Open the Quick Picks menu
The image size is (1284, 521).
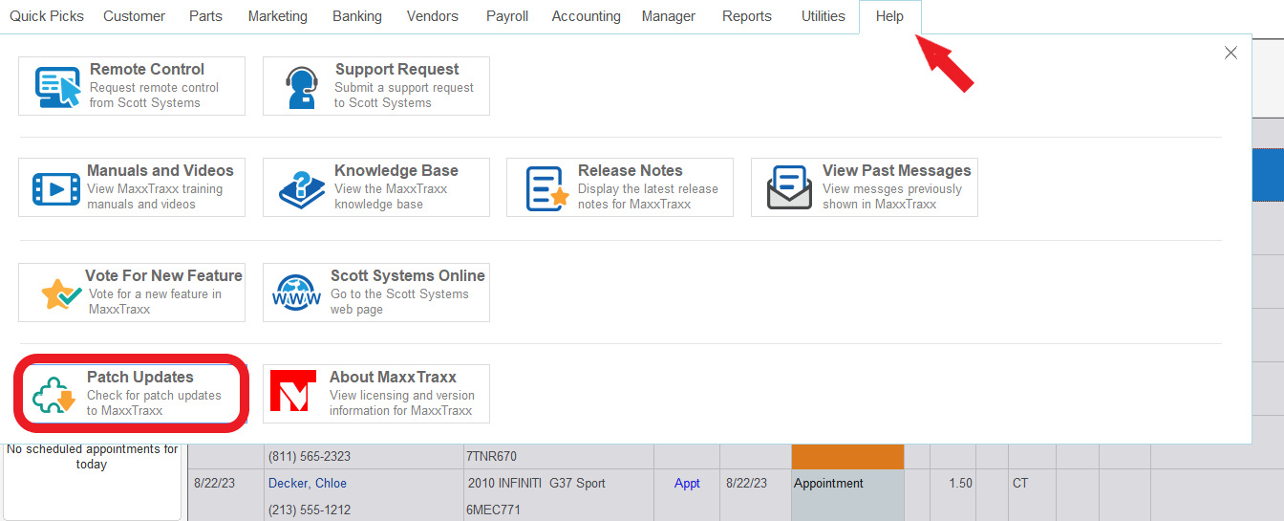tap(47, 16)
